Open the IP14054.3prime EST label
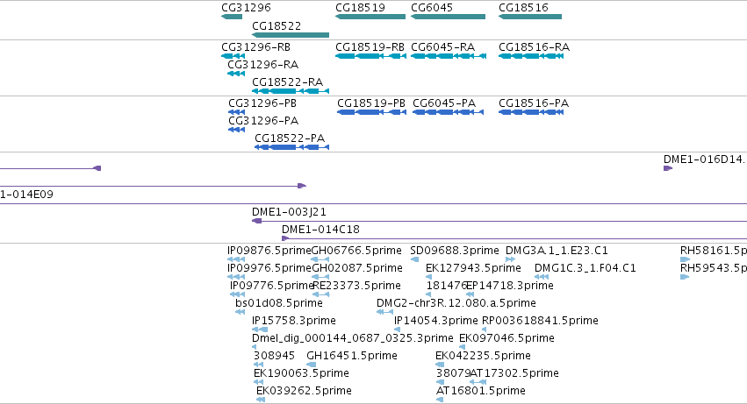This screenshot has height=404, width=747. [x=436, y=321]
